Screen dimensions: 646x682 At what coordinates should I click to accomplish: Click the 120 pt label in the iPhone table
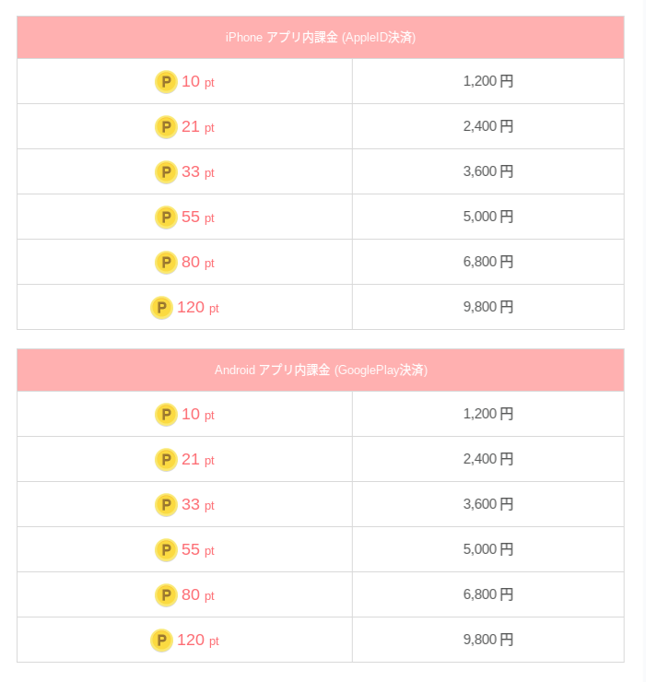point(197,308)
